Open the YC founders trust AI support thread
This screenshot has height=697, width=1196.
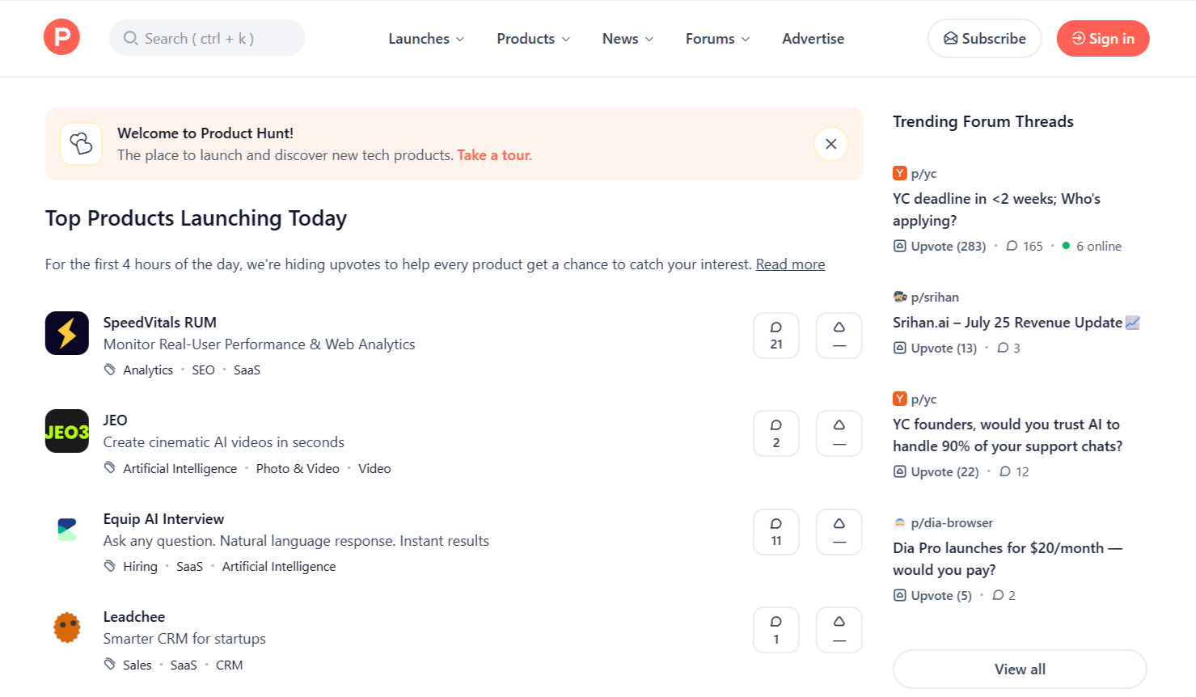tap(1008, 435)
